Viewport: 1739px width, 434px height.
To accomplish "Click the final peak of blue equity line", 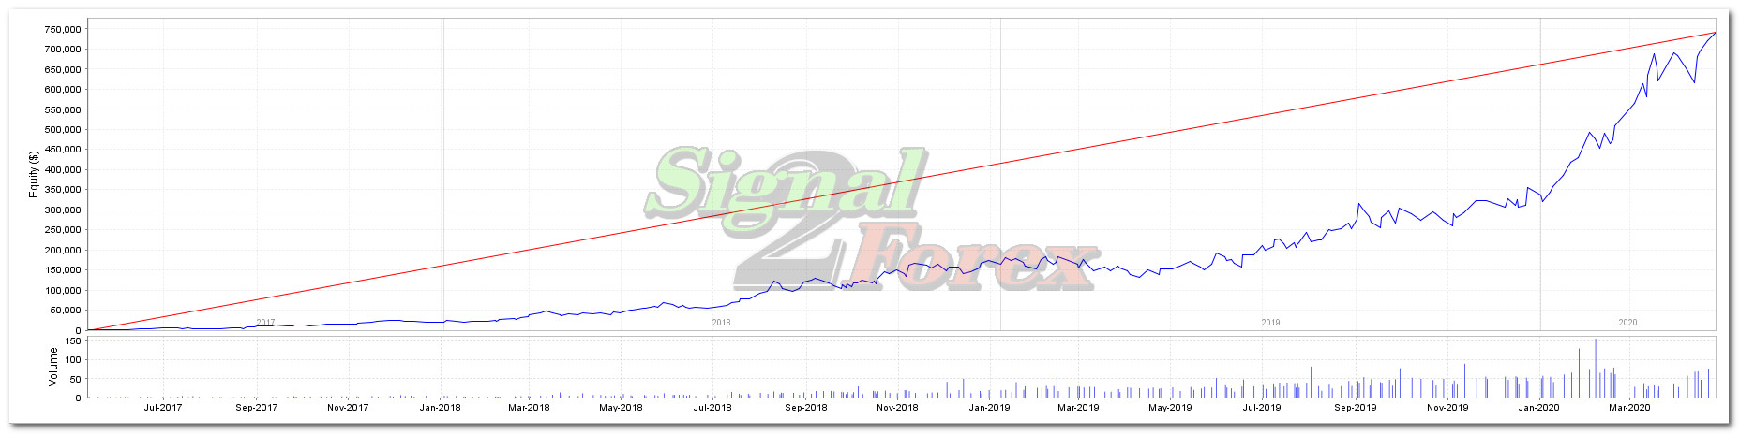I will pos(1715,33).
